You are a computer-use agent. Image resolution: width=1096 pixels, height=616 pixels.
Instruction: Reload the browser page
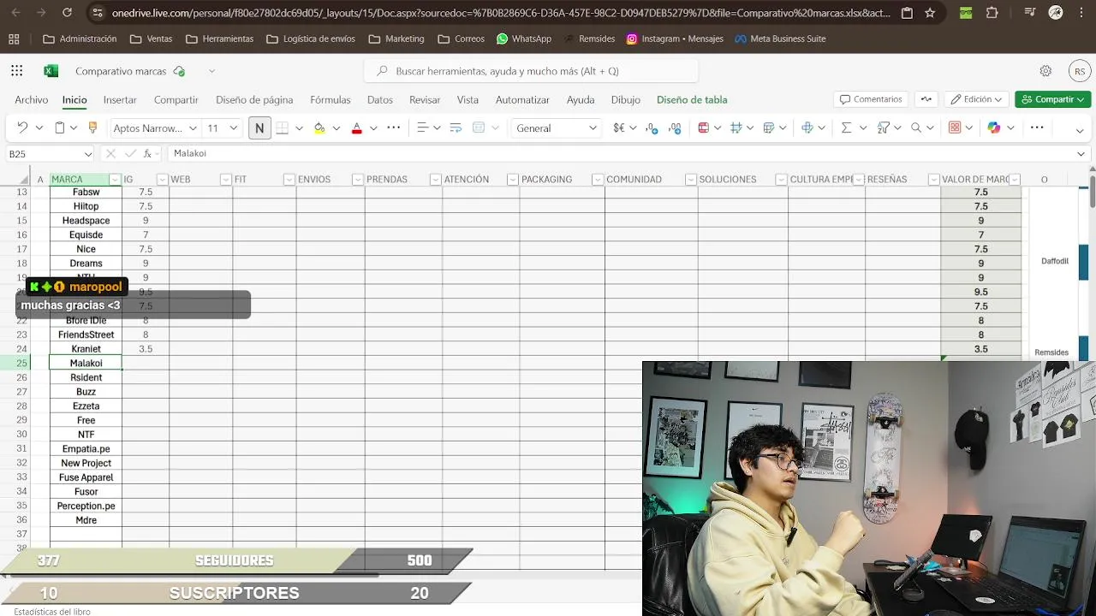click(67, 13)
